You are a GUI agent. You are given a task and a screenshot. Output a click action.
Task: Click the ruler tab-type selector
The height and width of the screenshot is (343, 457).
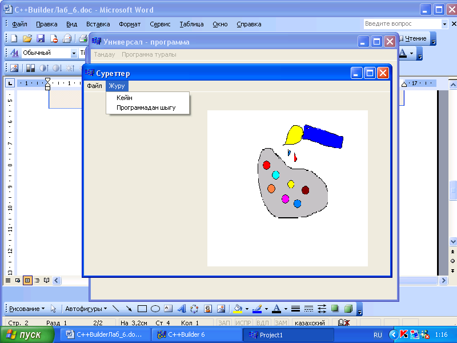pyautogui.click(x=10, y=83)
